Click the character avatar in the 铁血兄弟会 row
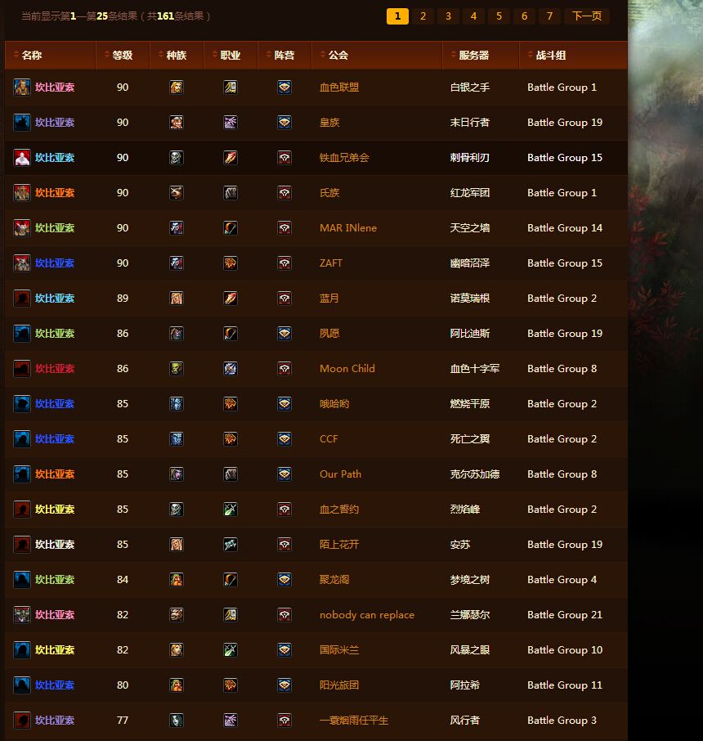Image resolution: width=703 pixels, height=741 pixels. coord(22,157)
